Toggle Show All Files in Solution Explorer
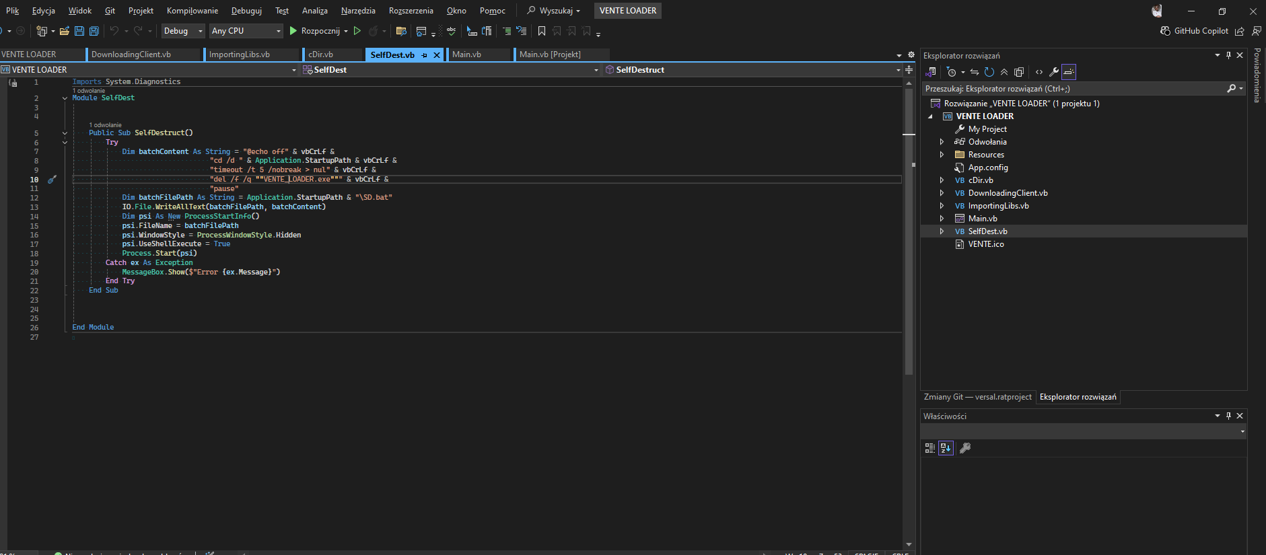The height and width of the screenshot is (555, 1266). (x=1019, y=72)
